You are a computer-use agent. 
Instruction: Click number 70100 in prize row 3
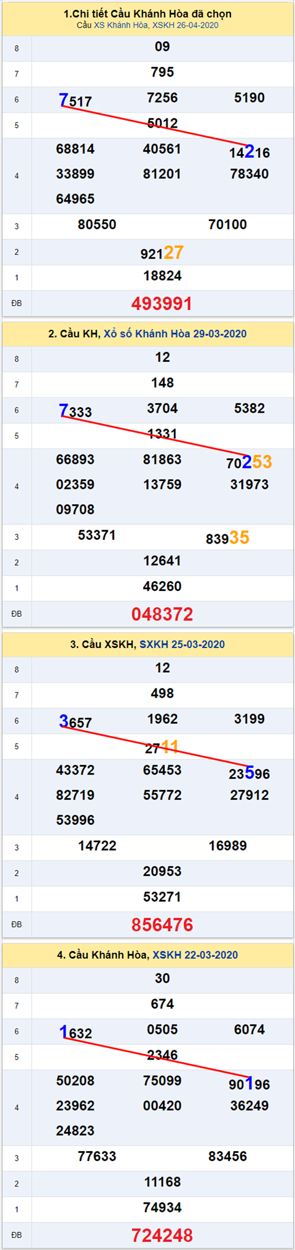227,225
